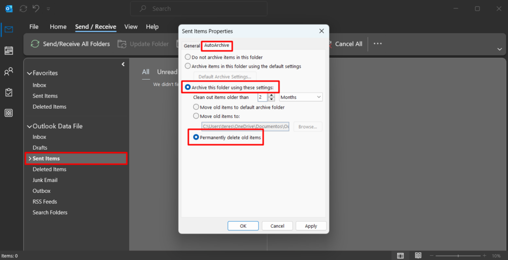Open Deleted Items under Outlook Data File
This screenshot has width=508, height=260.
[x=49, y=170]
